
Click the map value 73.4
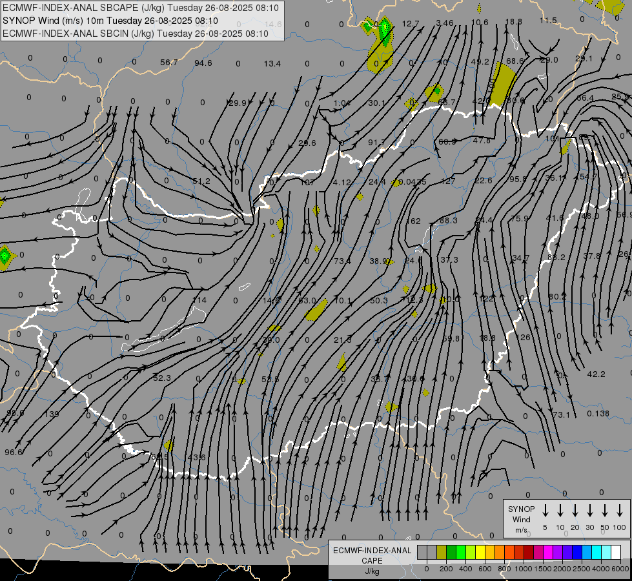(342, 261)
